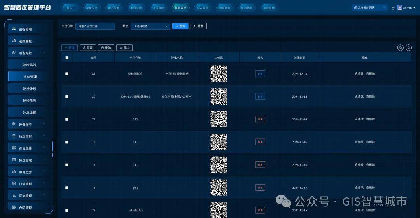This screenshot has height=218, width=420.
Task: Check the box for row 78
Action: tap(67, 142)
